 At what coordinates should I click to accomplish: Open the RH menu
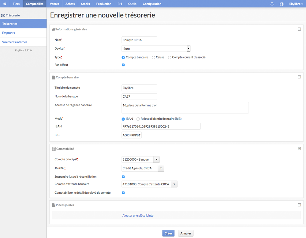[120, 4]
